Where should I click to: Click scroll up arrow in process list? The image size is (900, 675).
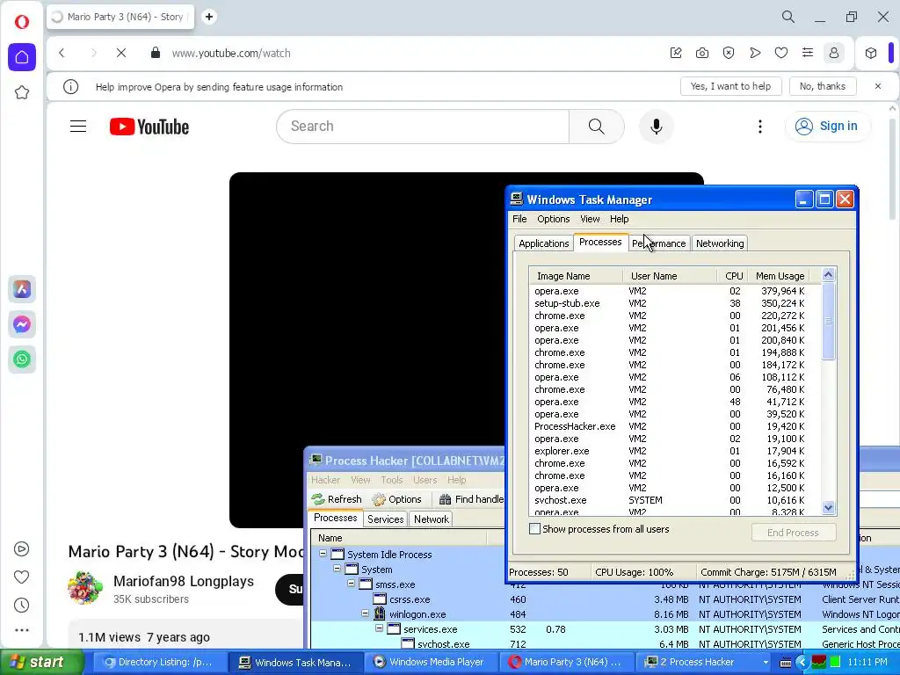tap(828, 275)
